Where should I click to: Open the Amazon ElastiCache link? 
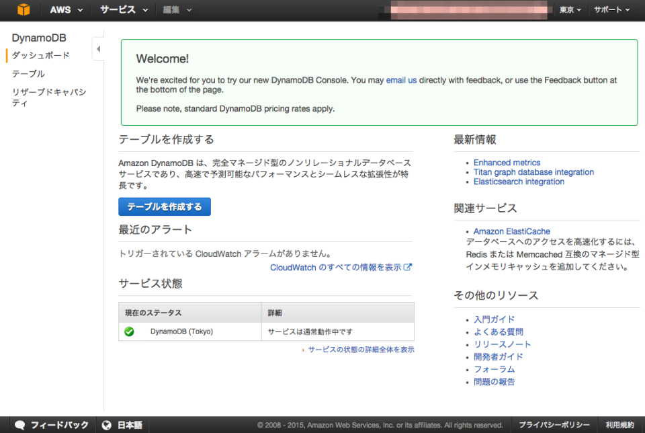pos(511,231)
